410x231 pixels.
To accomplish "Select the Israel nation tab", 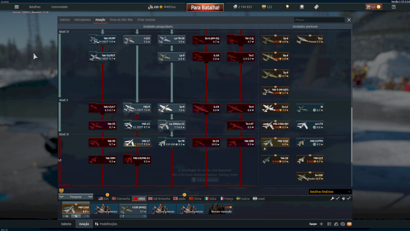I will 259,199.
